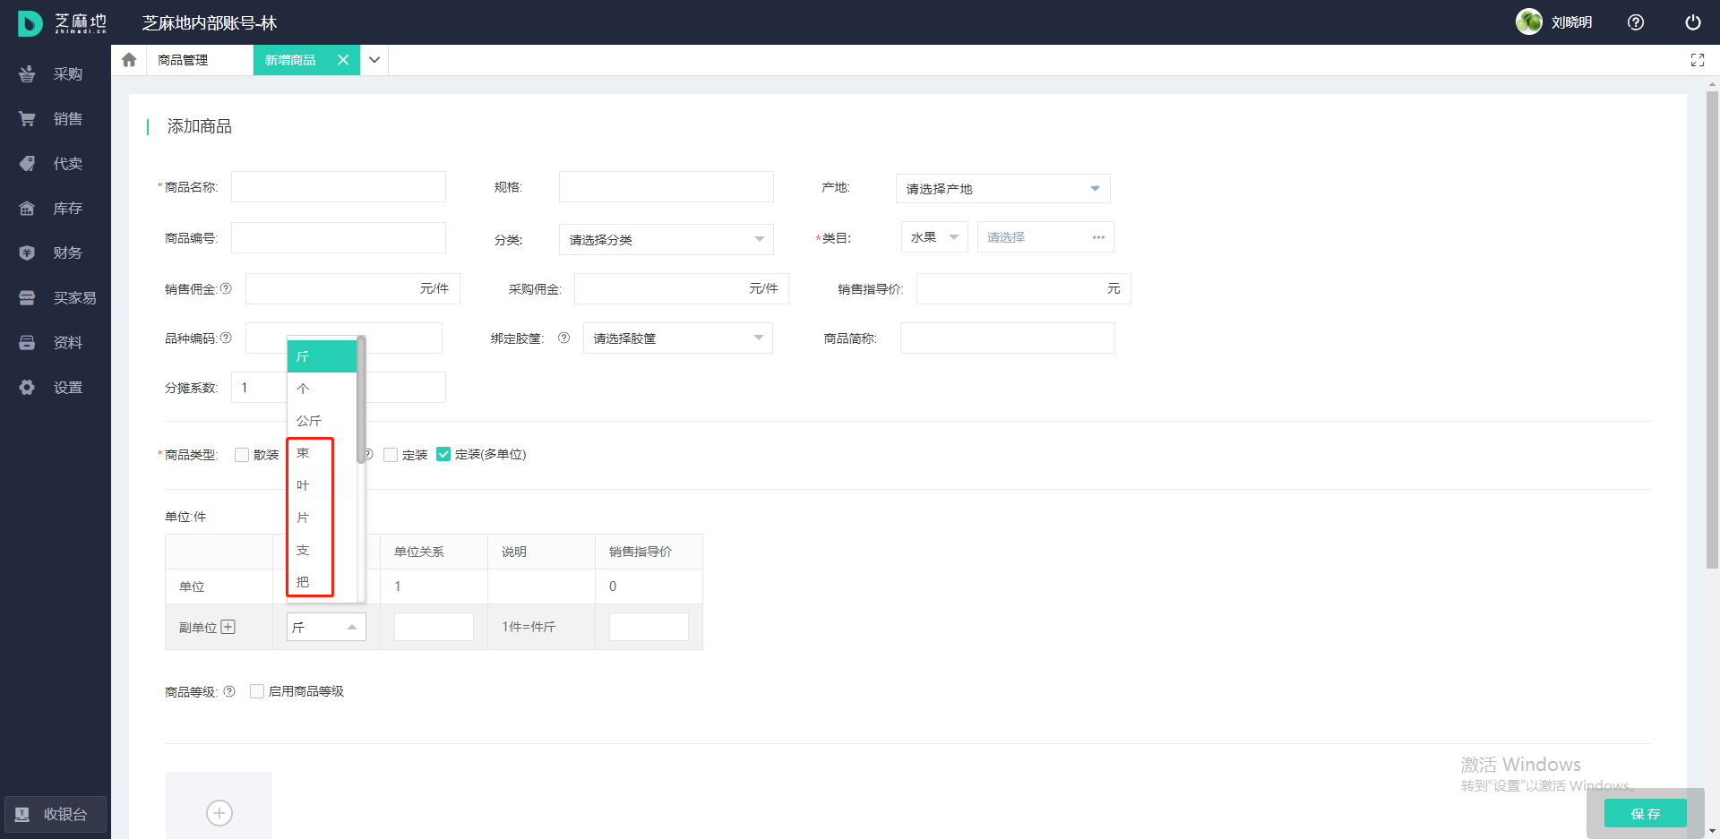
Task: Check the 定装 product type checkbox
Action: point(391,455)
